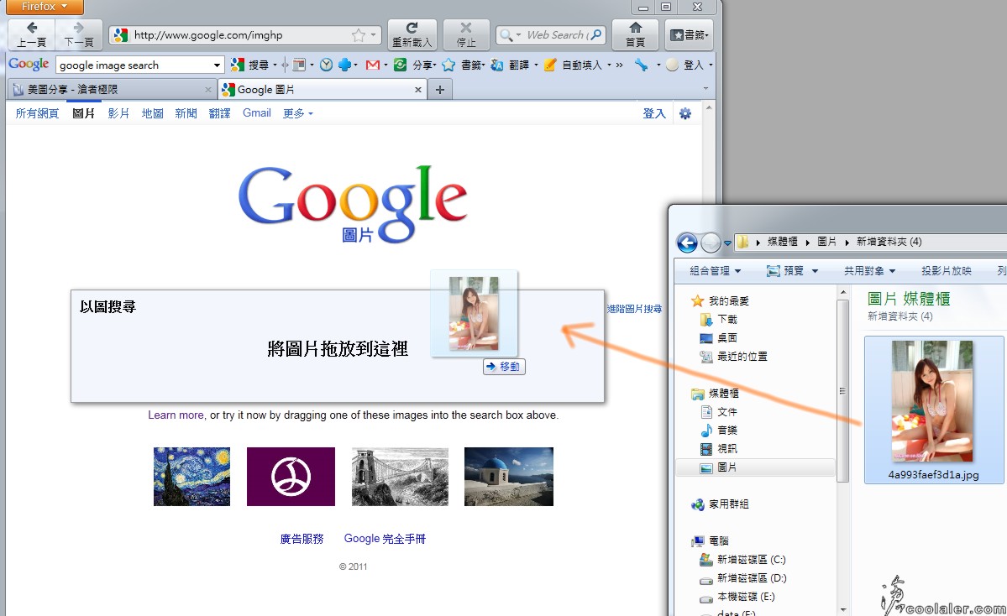1007x616 pixels.
Task: Open the wrench settings icon in Google toolbar
Action: coord(641,65)
